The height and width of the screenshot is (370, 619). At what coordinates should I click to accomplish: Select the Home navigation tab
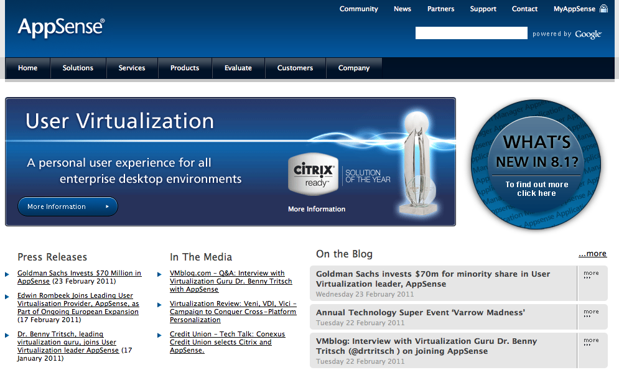pos(27,68)
